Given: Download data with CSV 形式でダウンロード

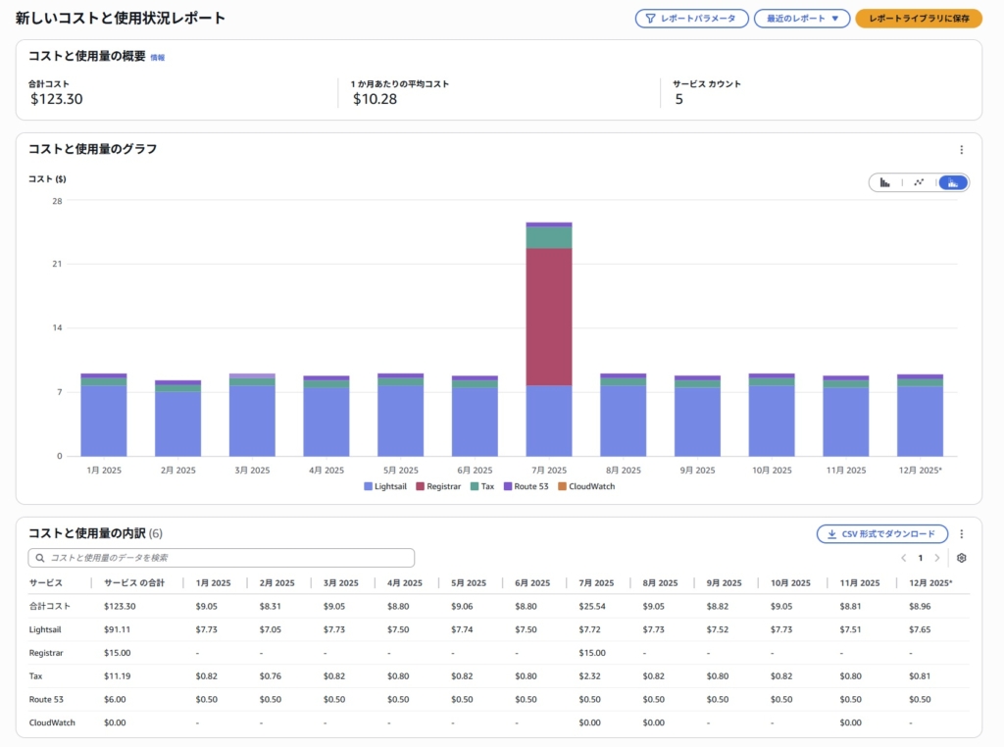Looking at the screenshot, I should coord(881,534).
